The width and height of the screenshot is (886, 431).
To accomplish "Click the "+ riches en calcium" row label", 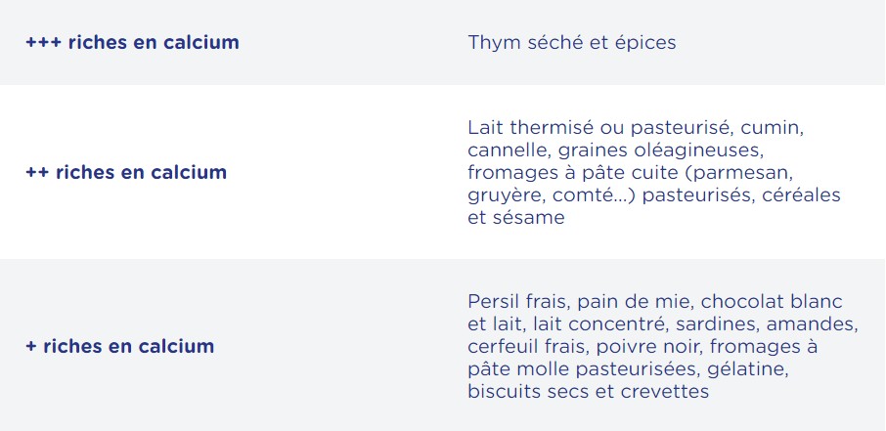I will point(119,346).
